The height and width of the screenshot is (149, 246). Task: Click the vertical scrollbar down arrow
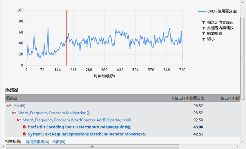[243, 141]
